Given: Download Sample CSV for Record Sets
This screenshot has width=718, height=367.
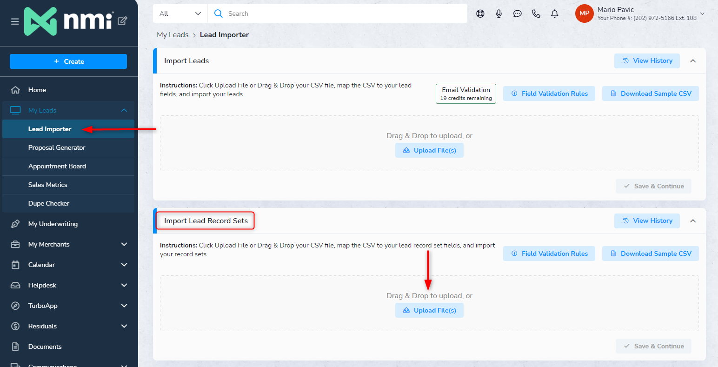Looking at the screenshot, I should click(x=651, y=254).
